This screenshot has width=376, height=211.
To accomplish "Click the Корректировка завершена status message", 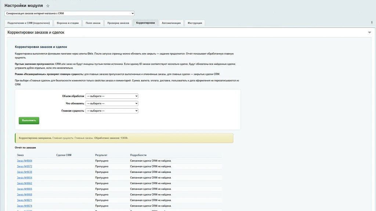I will point(124,138).
